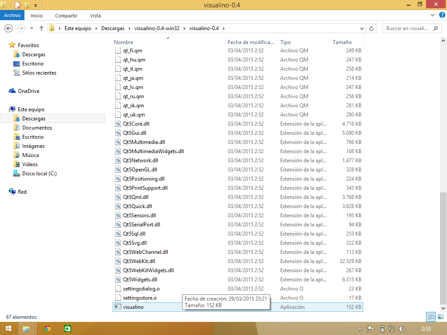Click the vertical scrollbar up arrow
The image size is (447, 335).
(x=443, y=41)
